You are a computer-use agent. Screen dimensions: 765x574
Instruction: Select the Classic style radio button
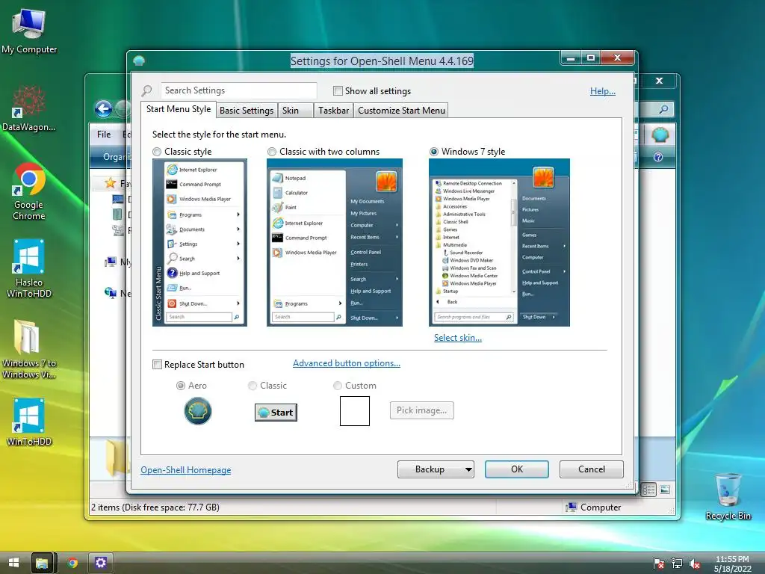click(x=157, y=152)
